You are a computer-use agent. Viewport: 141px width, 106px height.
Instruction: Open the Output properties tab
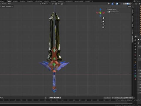135,46
